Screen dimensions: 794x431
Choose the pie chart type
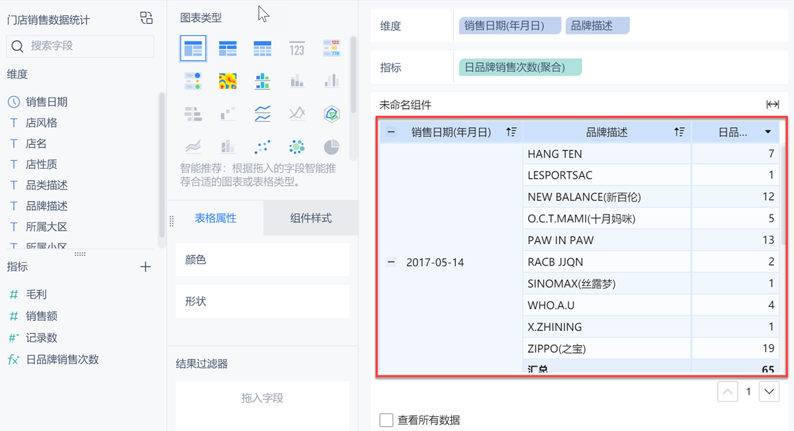[x=331, y=146]
